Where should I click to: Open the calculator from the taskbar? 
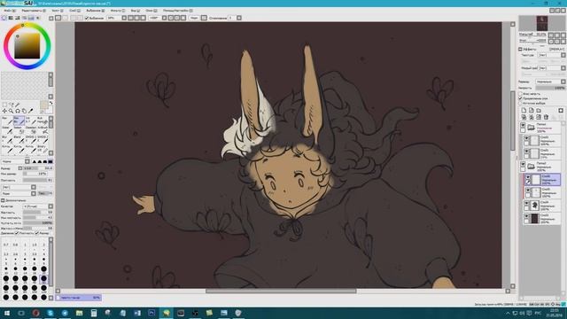(94, 313)
